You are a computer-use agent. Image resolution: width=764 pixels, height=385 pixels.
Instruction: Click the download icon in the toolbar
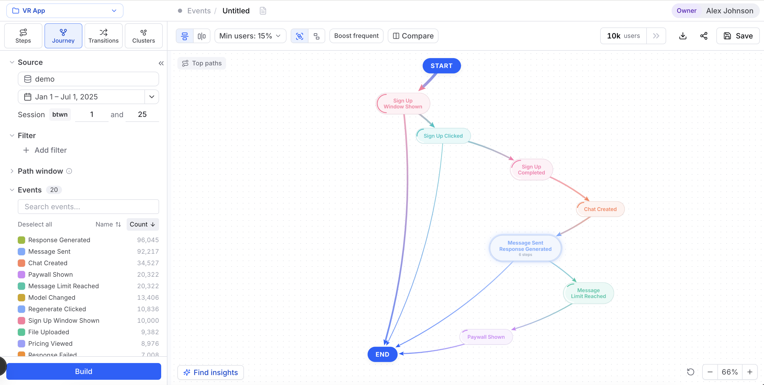[683, 36]
